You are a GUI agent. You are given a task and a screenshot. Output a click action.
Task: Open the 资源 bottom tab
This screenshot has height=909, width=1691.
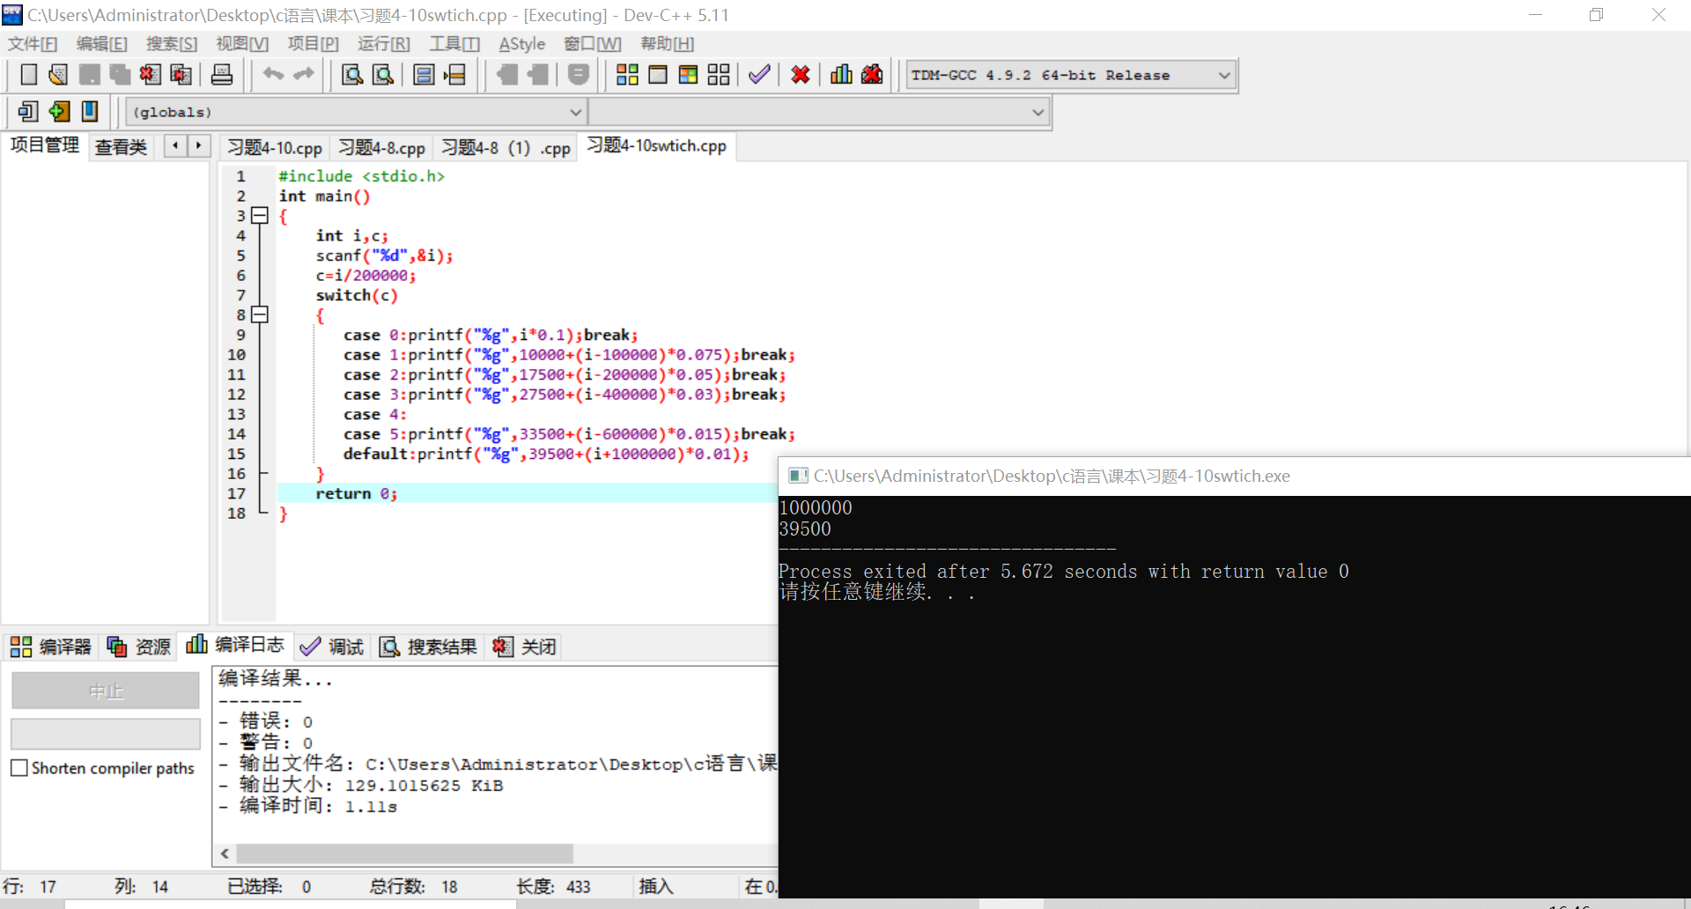click(x=139, y=647)
